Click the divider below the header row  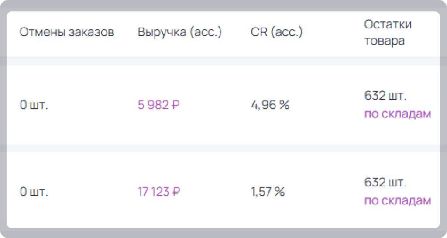tap(223, 61)
